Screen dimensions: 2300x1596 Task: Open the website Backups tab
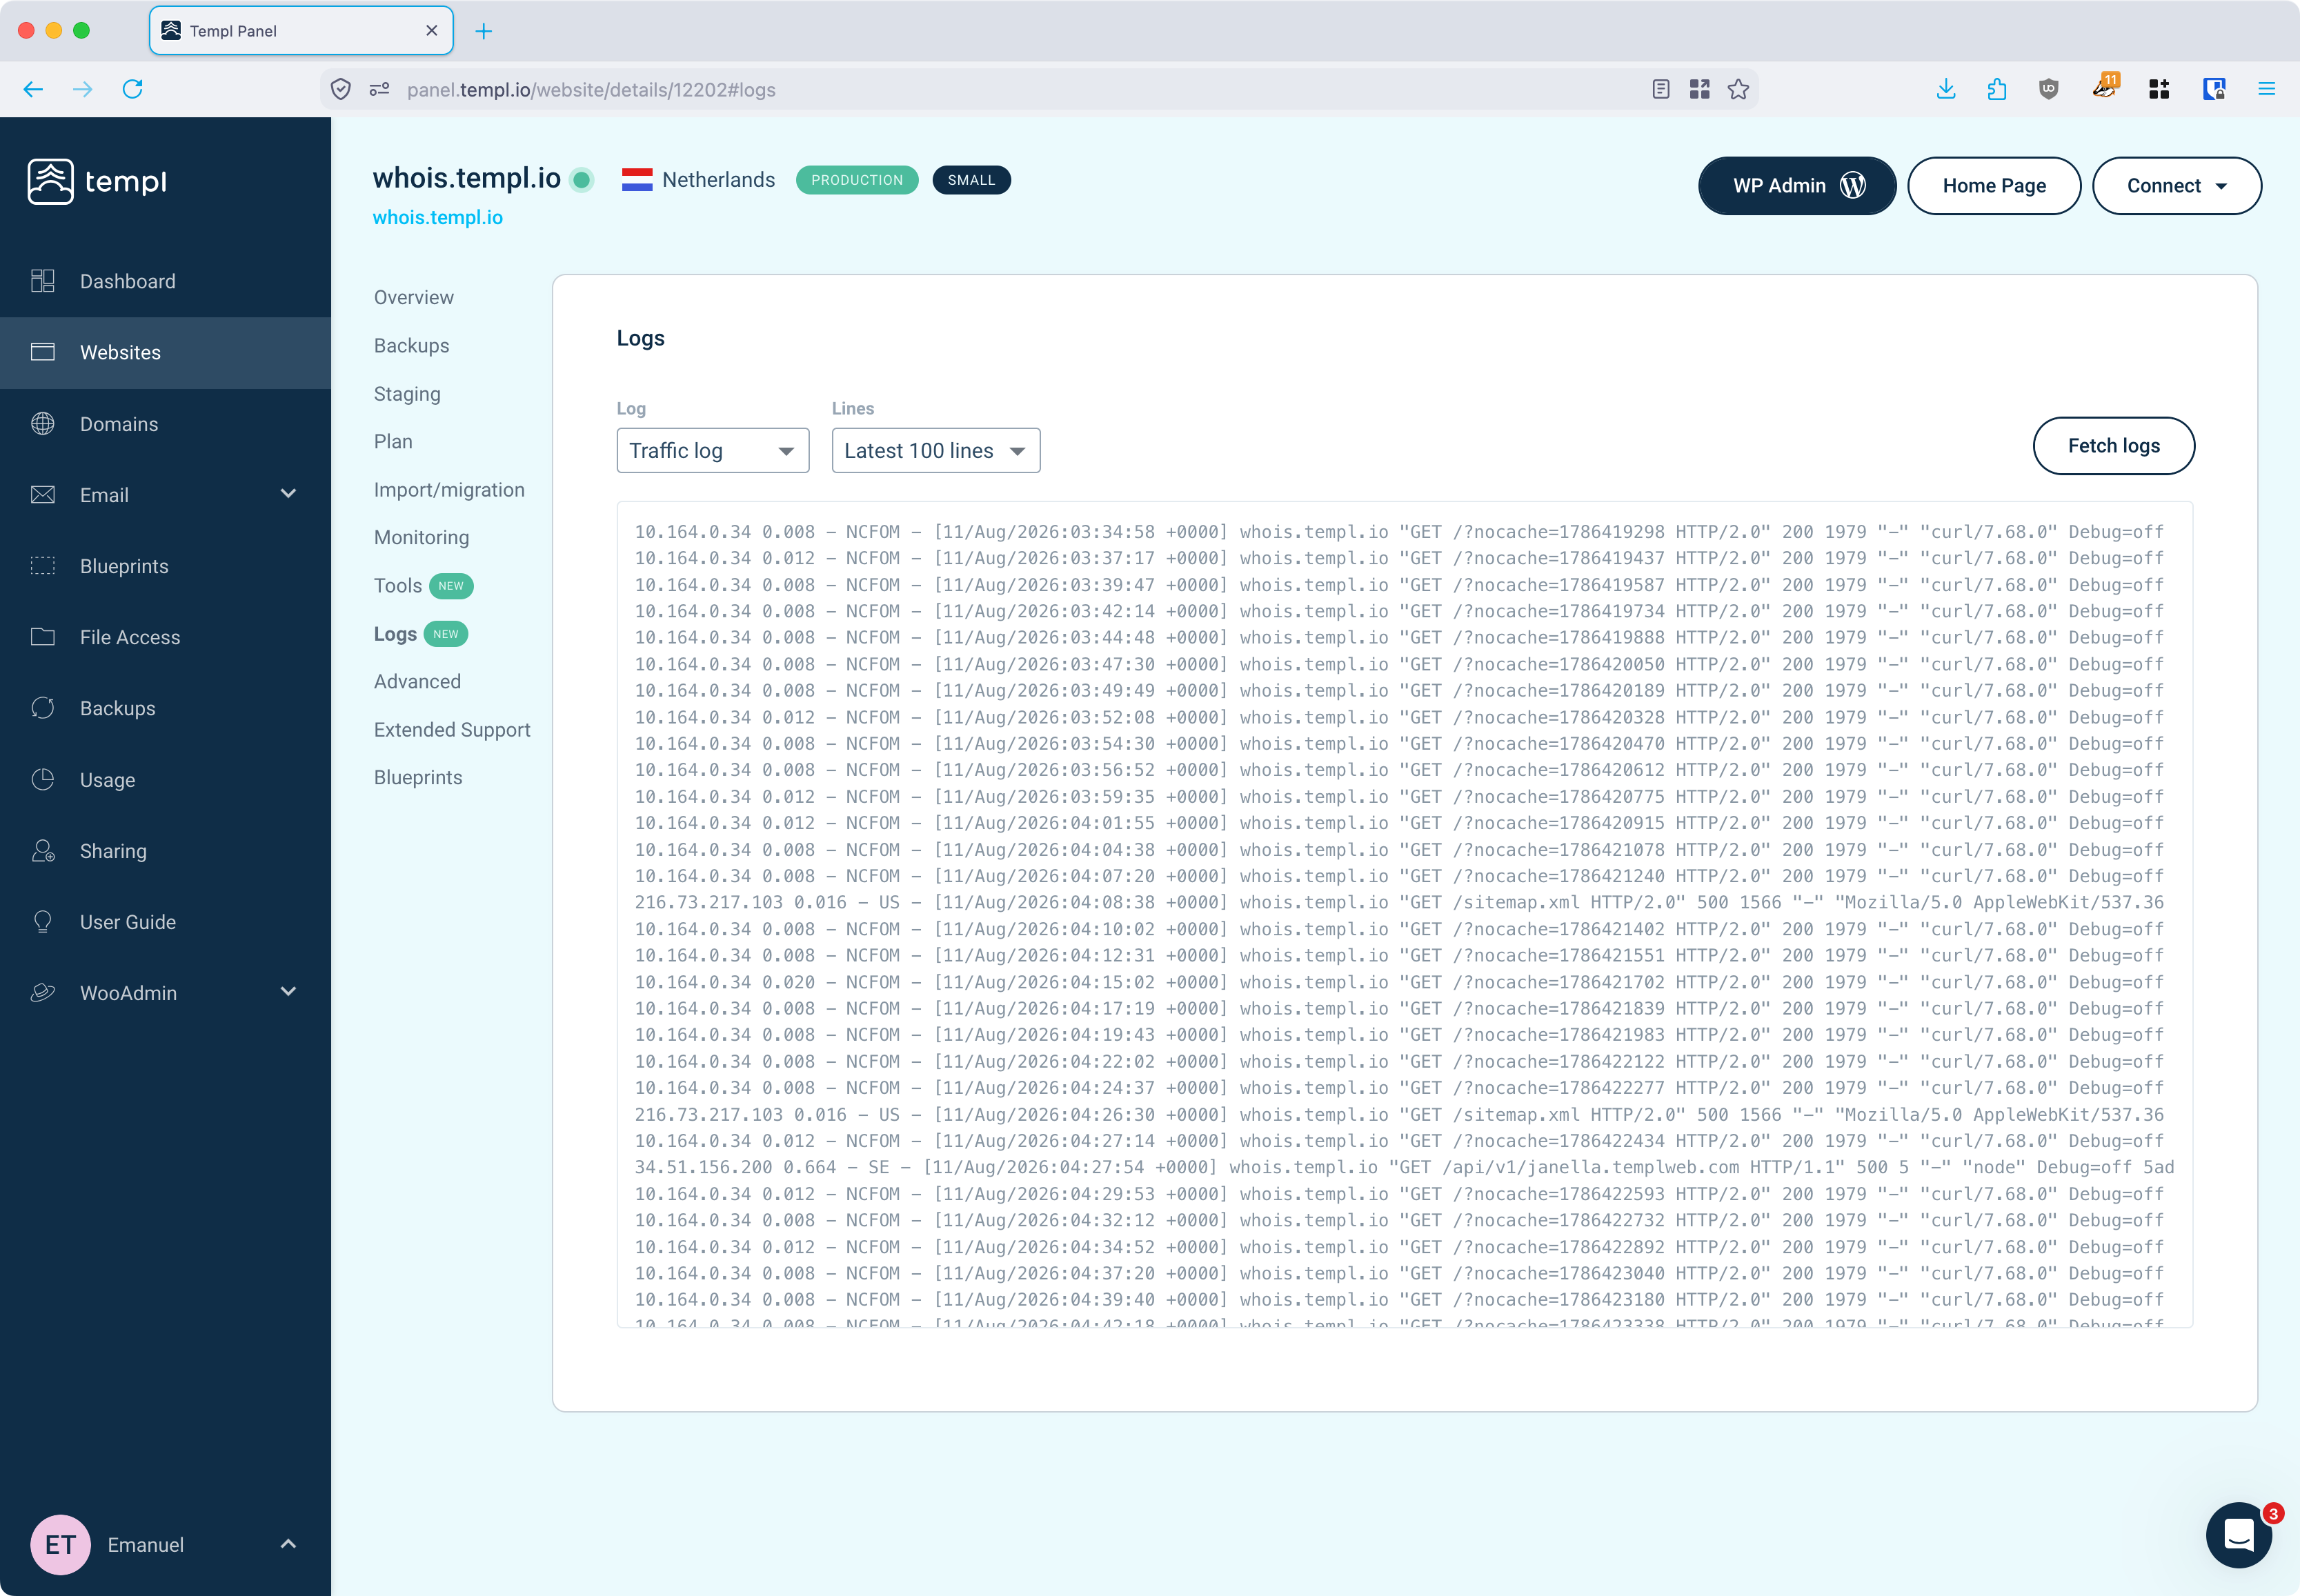pos(411,345)
